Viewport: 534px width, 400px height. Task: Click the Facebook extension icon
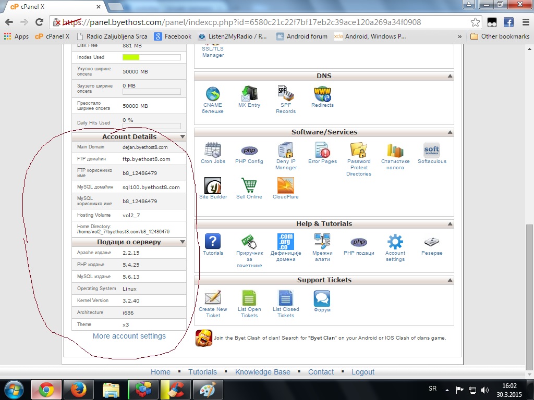click(x=508, y=22)
